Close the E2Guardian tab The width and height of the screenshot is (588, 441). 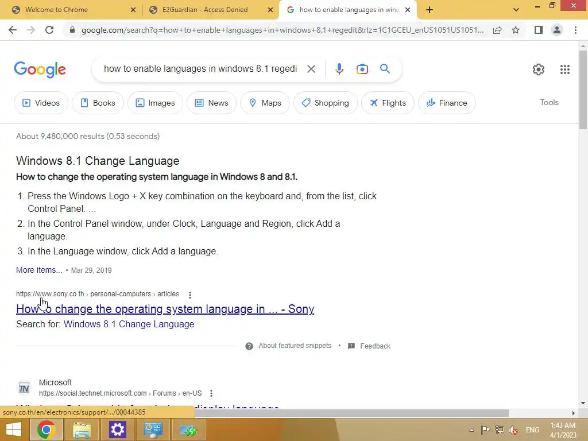(270, 10)
